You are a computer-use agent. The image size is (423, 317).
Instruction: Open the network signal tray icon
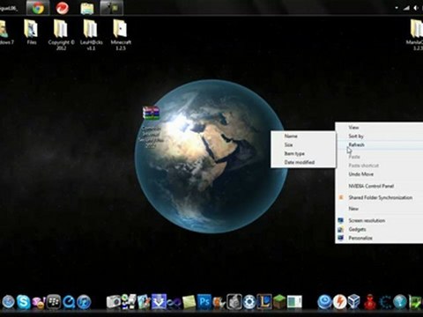(x=406, y=8)
